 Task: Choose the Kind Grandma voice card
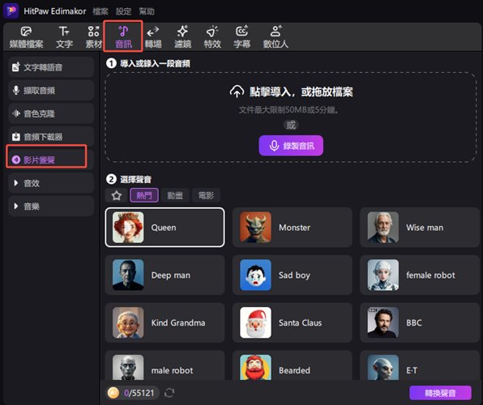165,322
